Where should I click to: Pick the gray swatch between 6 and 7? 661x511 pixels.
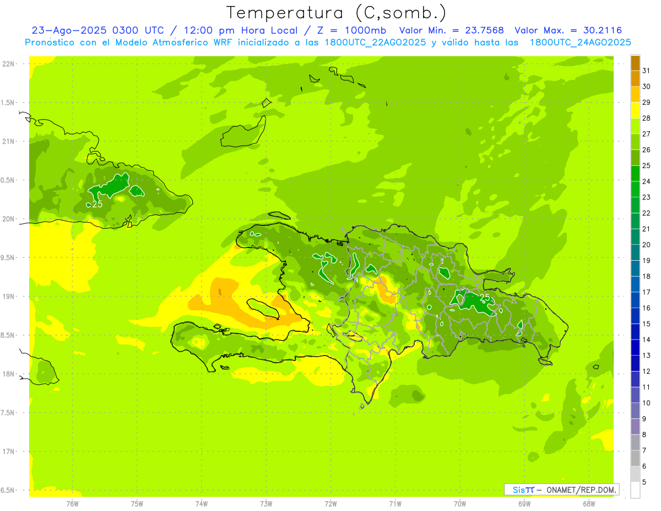(635, 459)
